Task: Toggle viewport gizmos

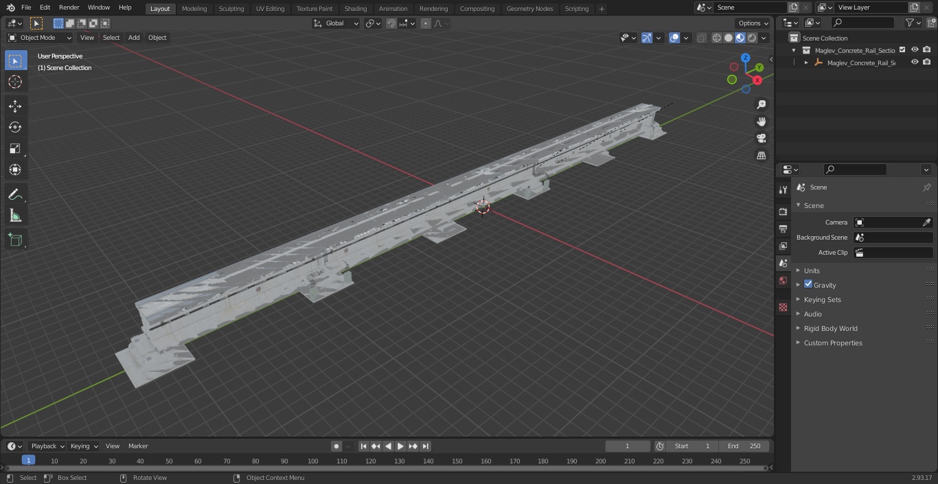Action: pos(647,38)
